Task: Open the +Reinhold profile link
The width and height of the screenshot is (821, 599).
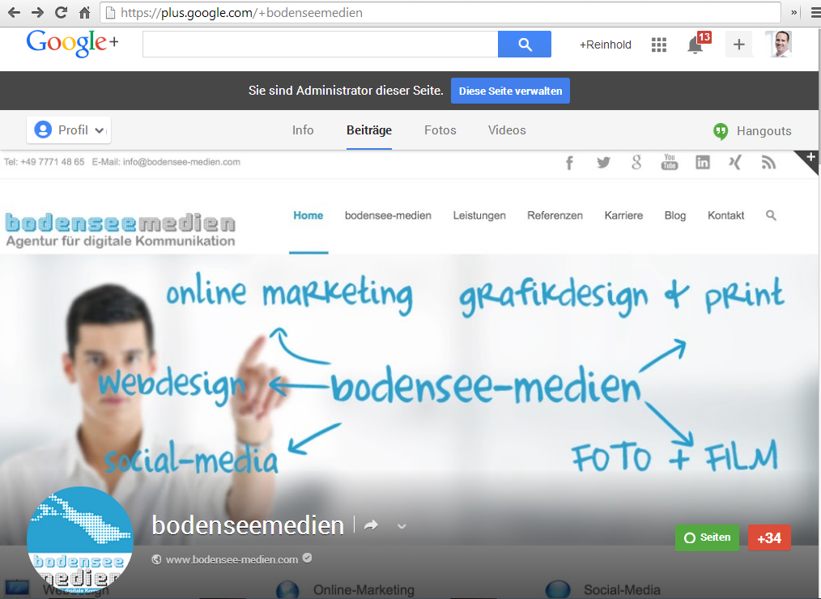Action: 606,45
